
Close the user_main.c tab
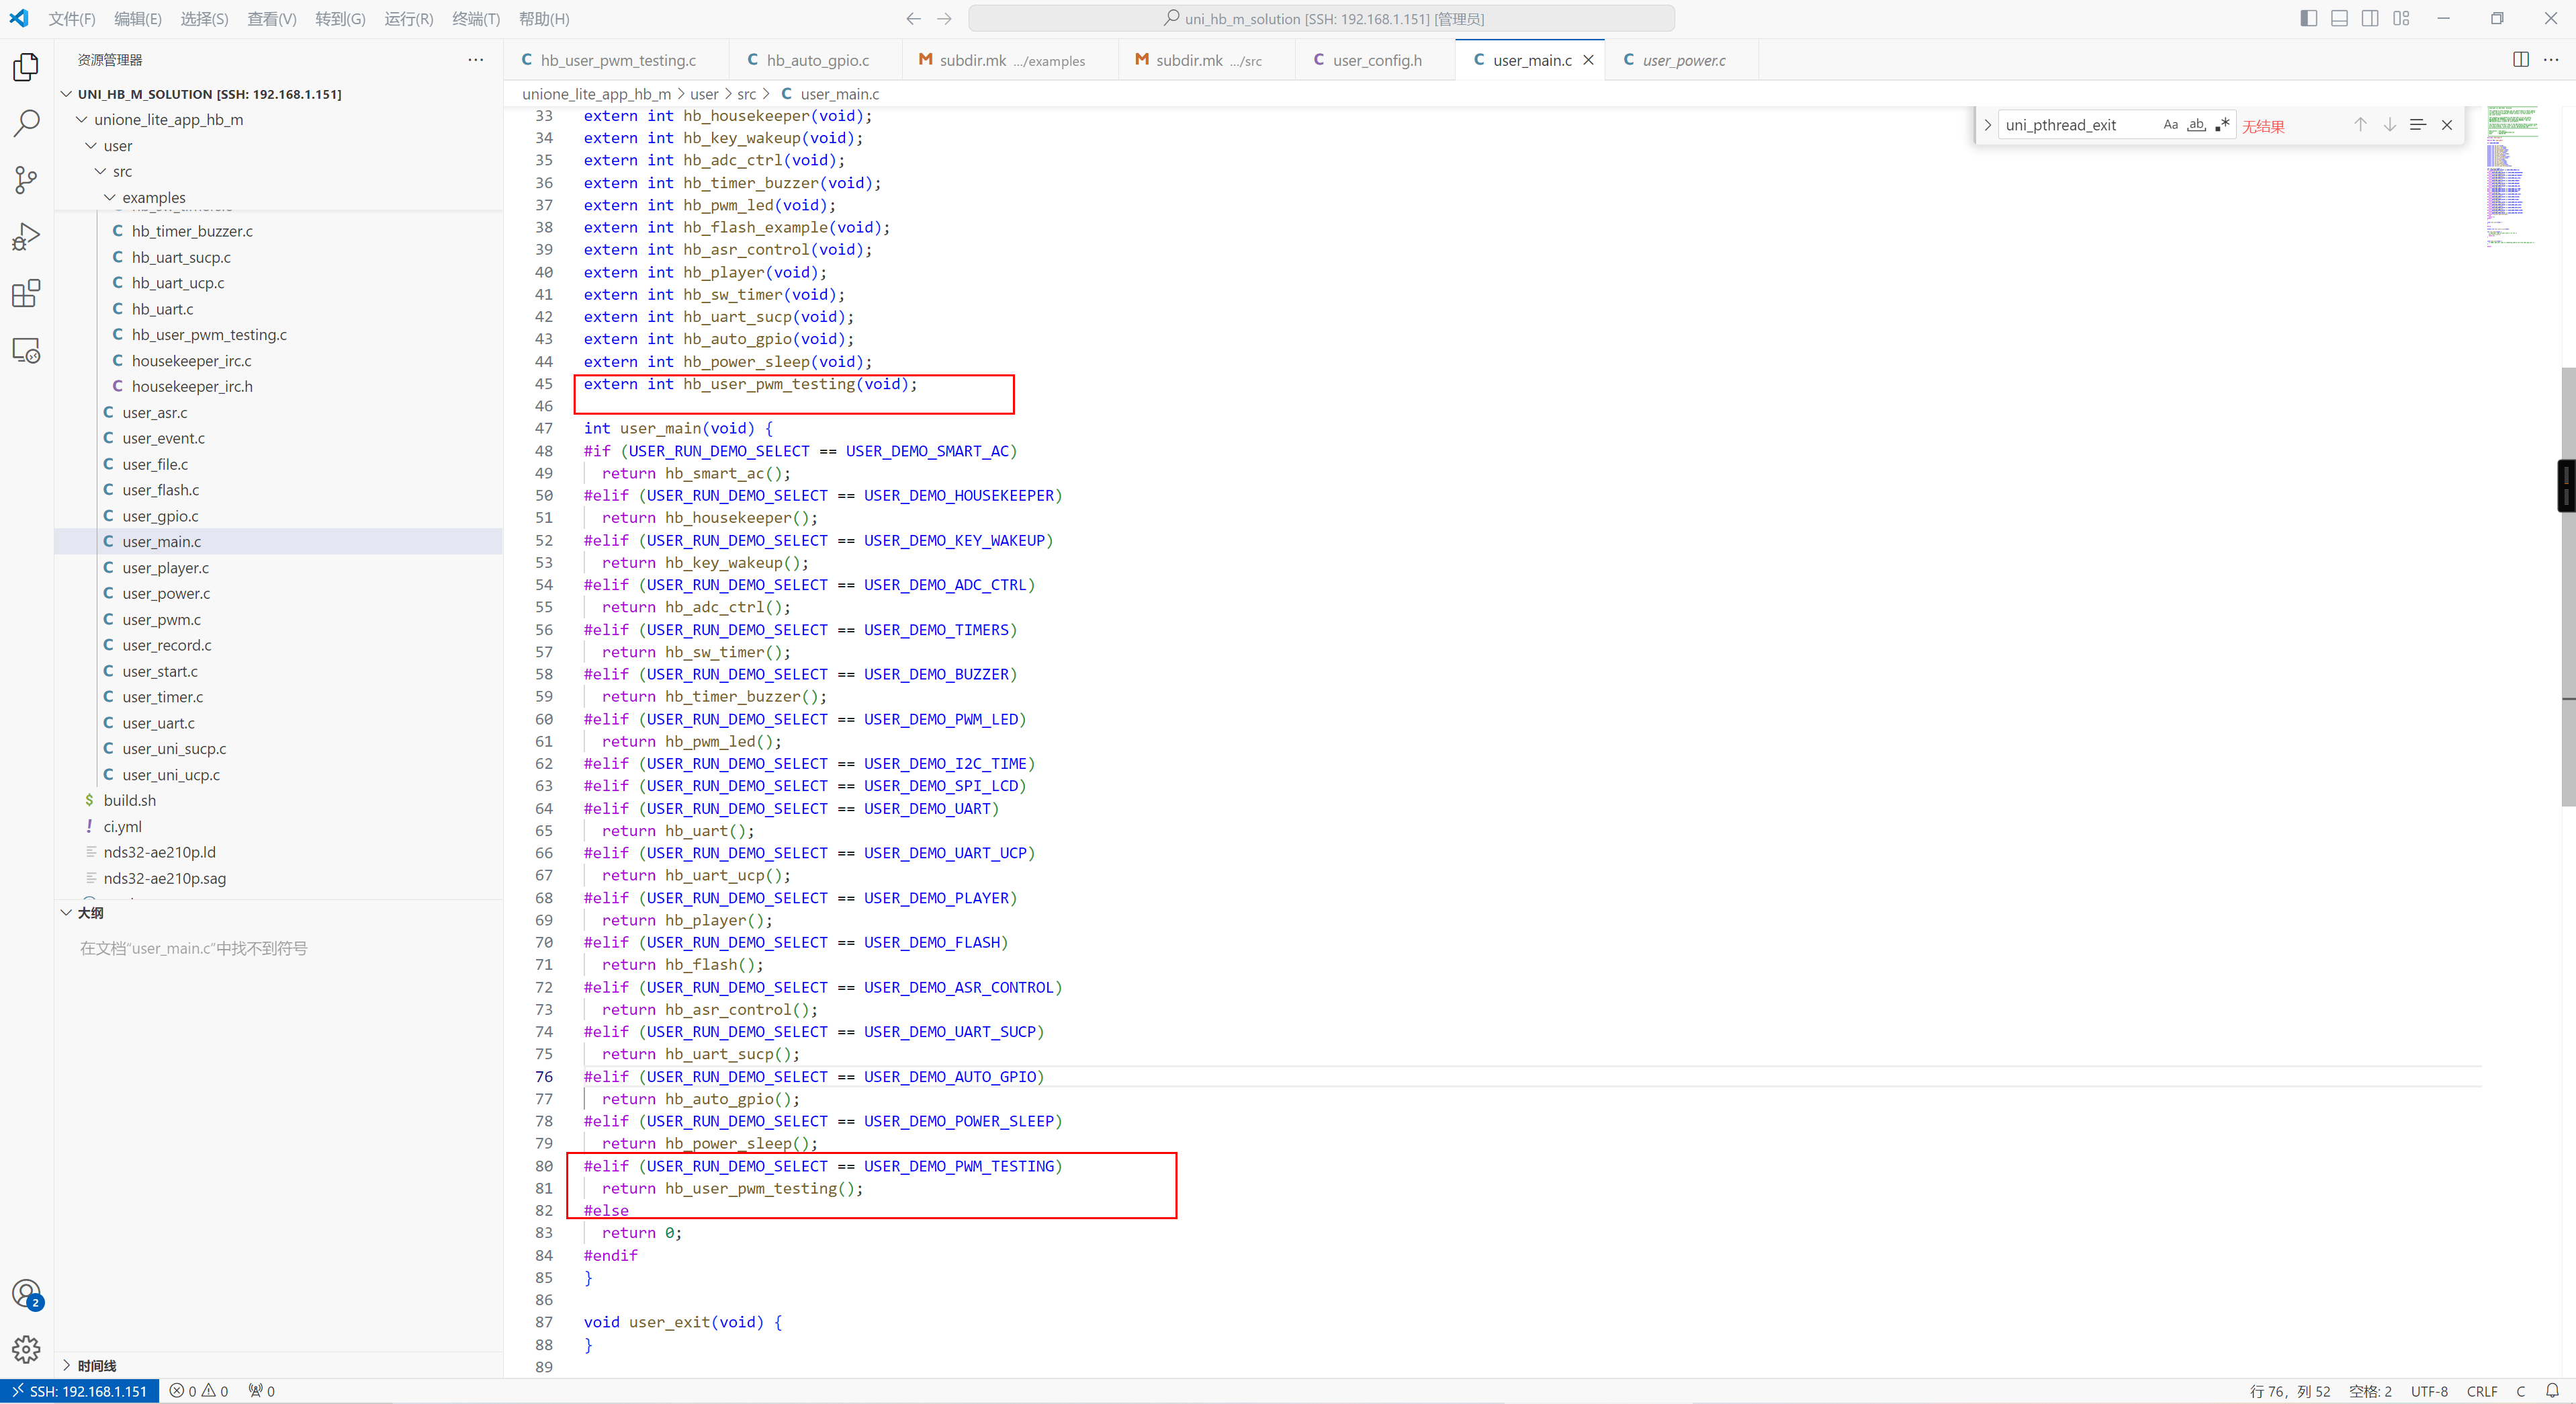click(1588, 60)
